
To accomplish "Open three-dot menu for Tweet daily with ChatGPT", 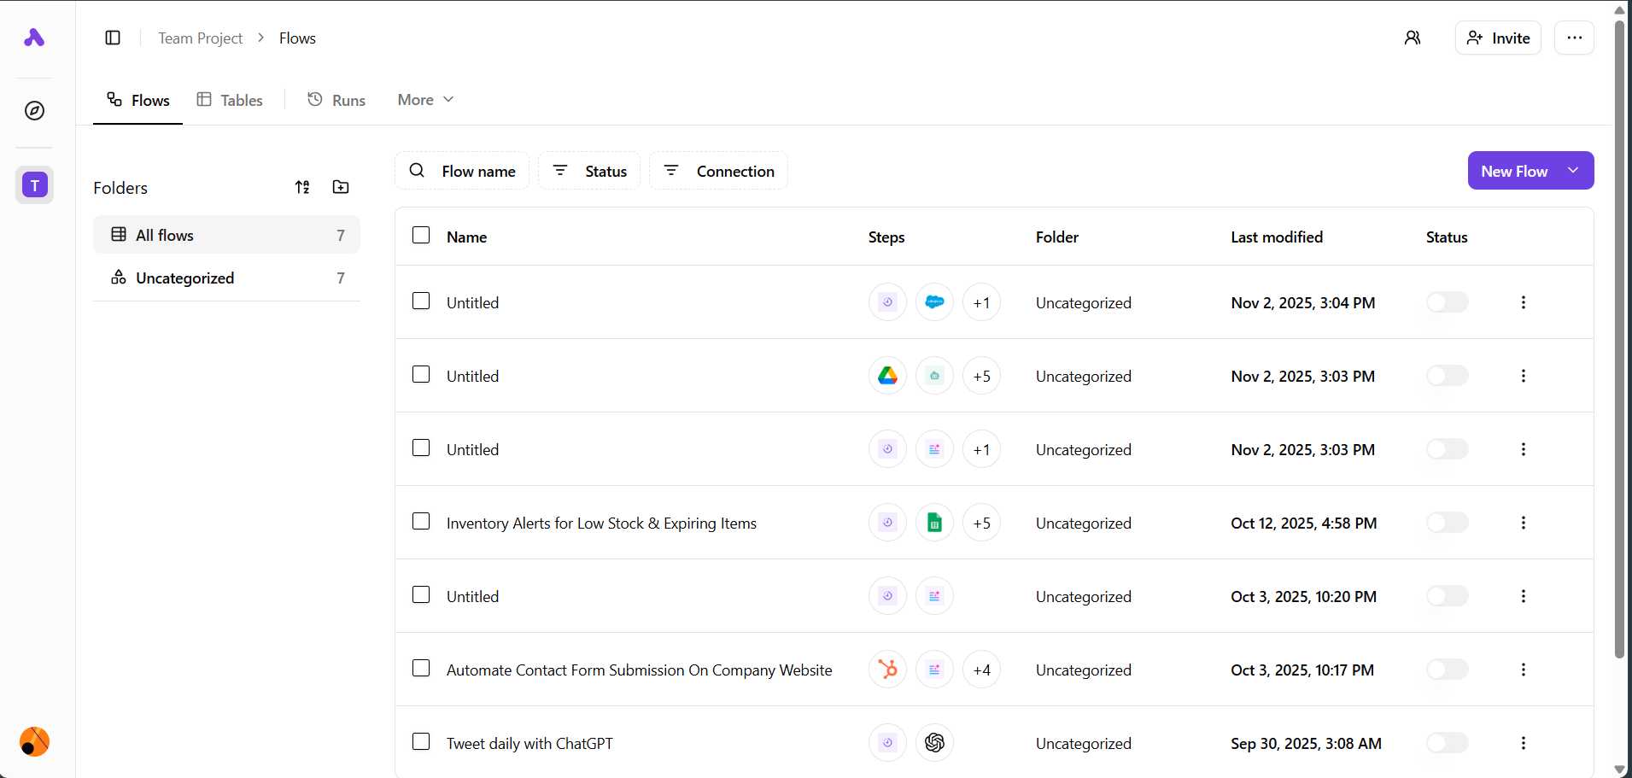I will point(1523,743).
